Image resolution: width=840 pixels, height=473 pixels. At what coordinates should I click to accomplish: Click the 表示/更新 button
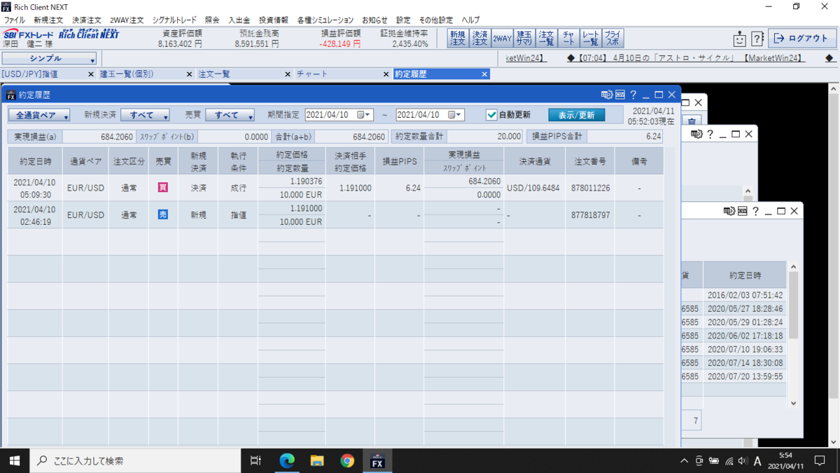pos(577,115)
